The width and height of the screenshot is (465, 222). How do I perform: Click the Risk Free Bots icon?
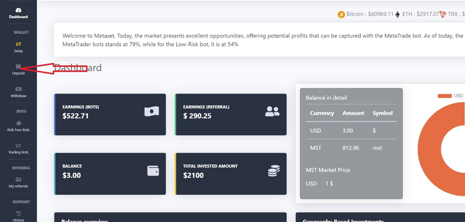[x=18, y=123]
